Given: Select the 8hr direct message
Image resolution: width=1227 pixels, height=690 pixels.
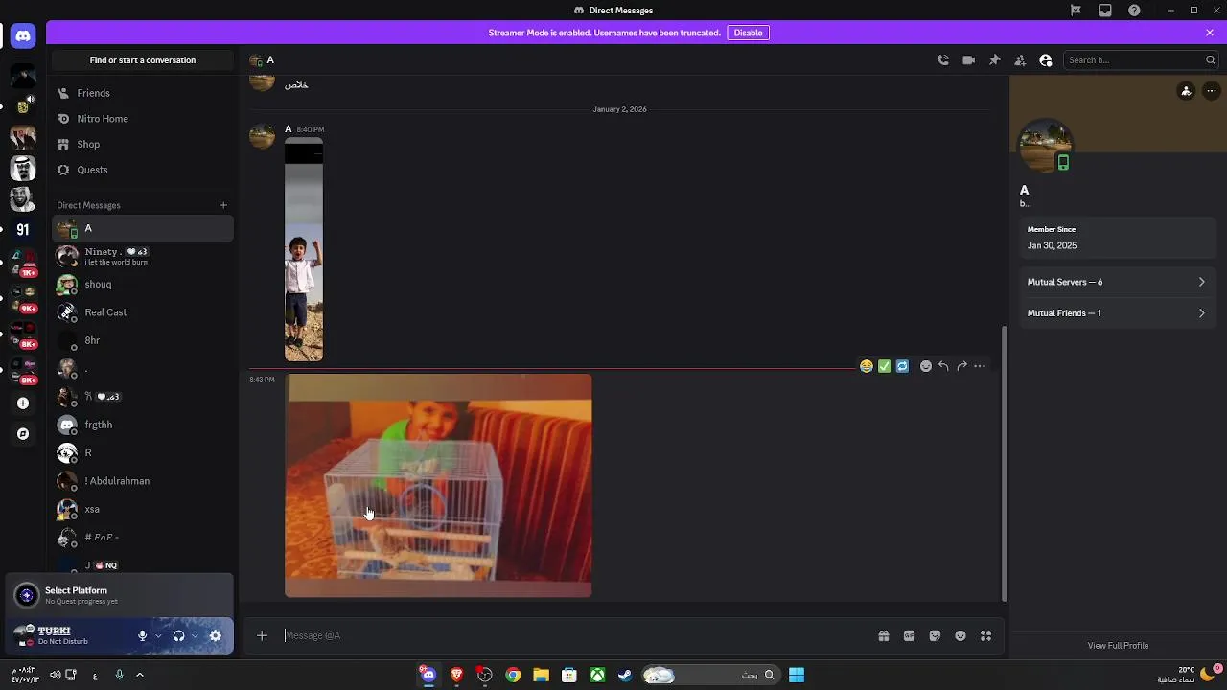Looking at the screenshot, I should coord(142,340).
